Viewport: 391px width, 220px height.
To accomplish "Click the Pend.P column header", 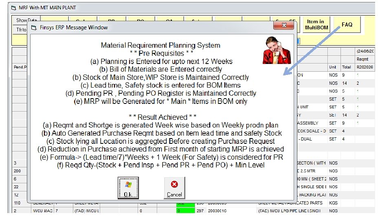I will click(x=20, y=67).
